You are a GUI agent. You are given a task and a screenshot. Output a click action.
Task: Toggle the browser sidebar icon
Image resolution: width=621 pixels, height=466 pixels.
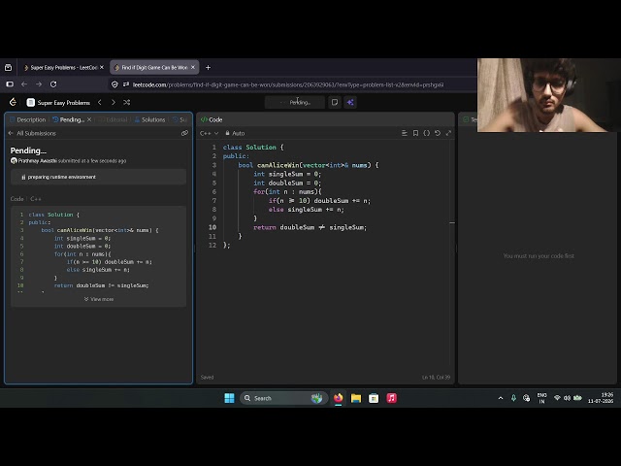coord(10,84)
